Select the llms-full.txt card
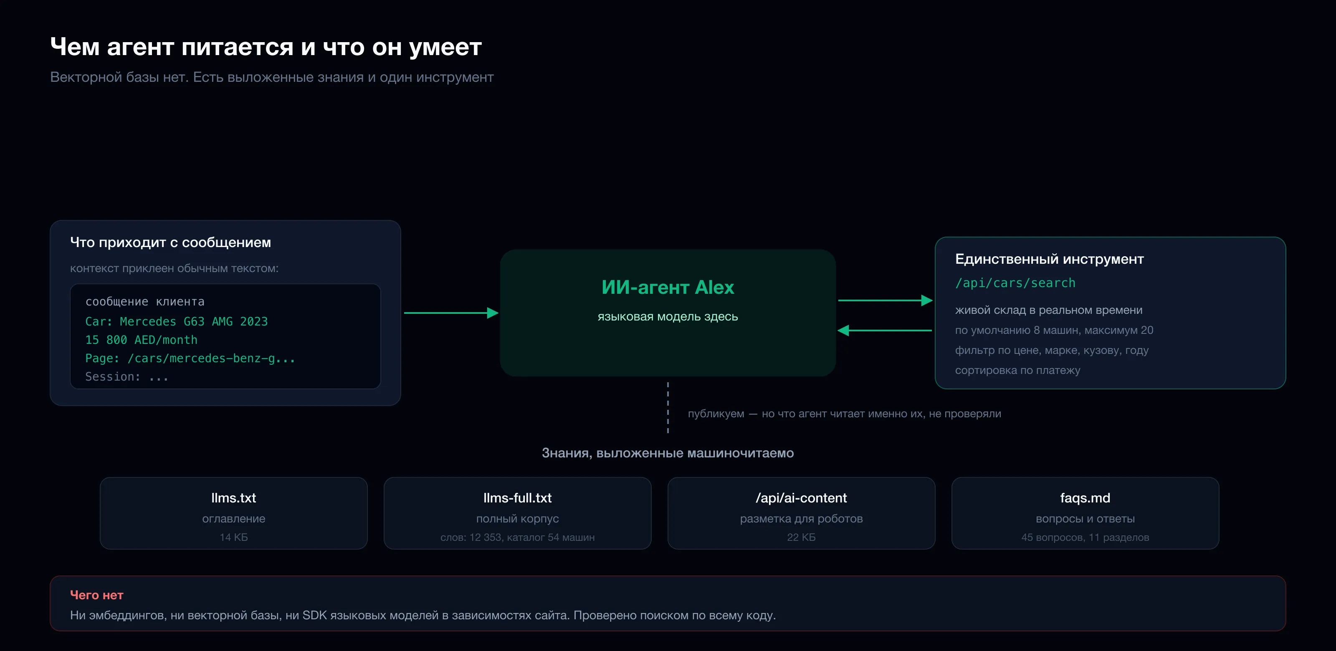 click(517, 513)
